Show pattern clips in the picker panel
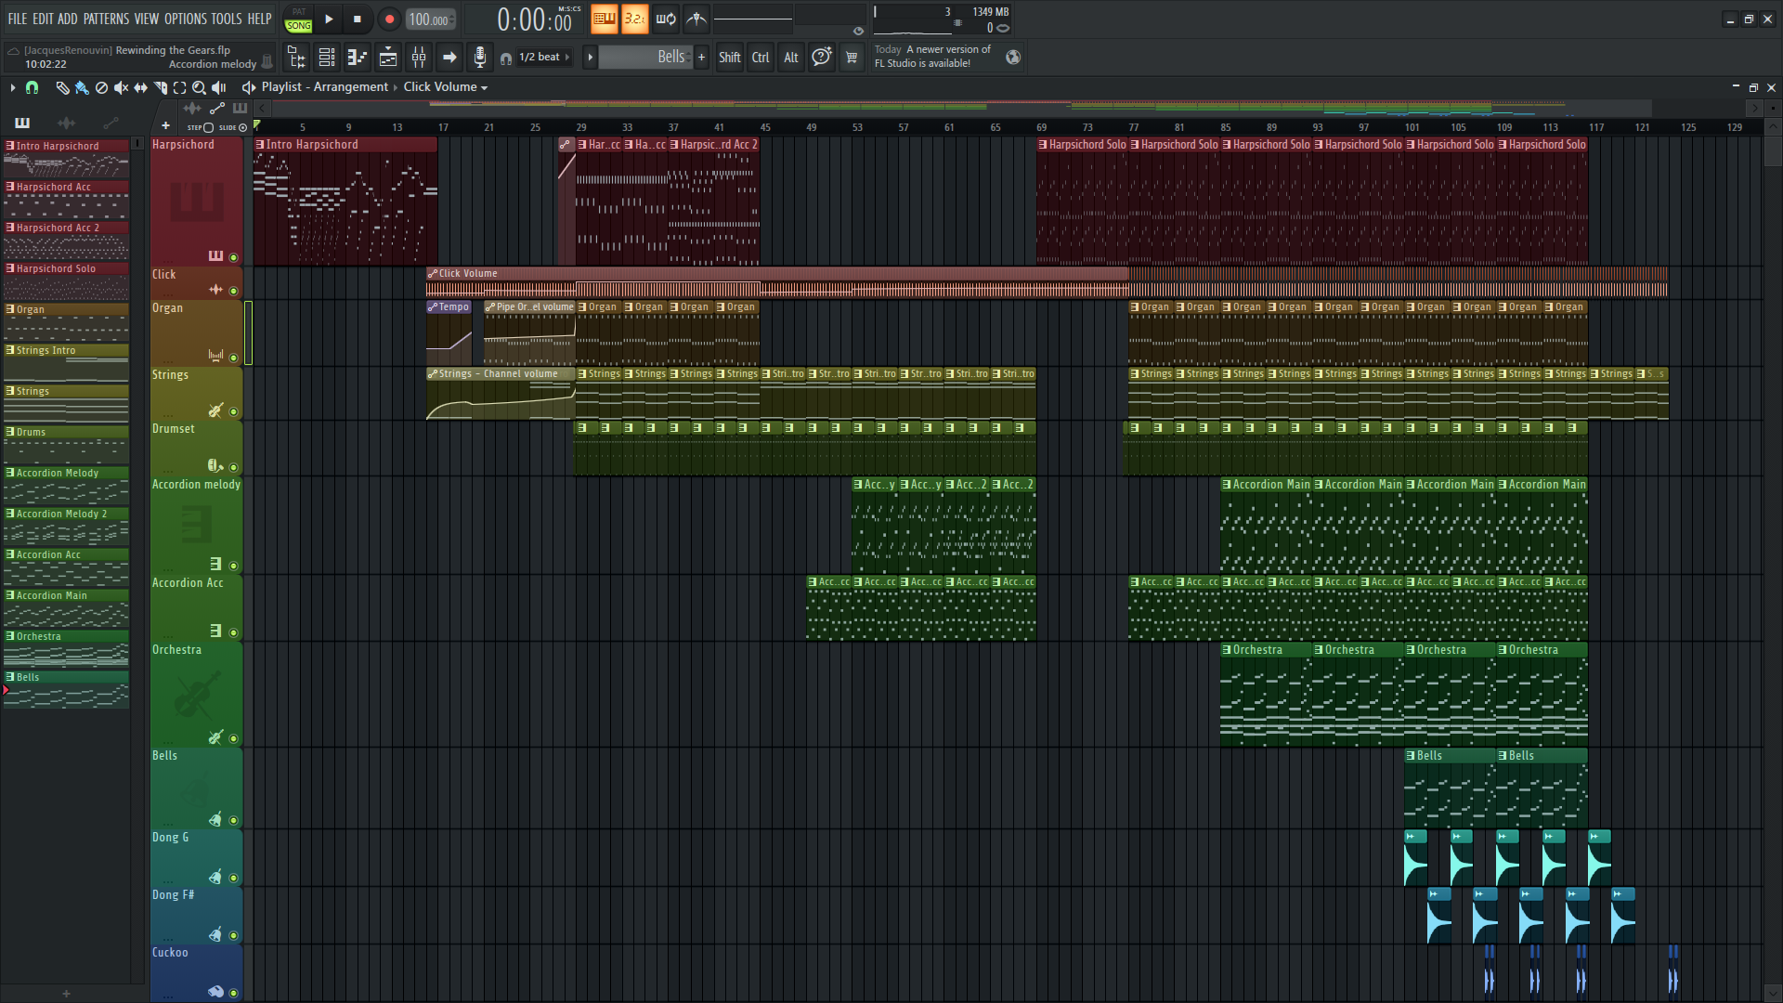 (x=22, y=123)
